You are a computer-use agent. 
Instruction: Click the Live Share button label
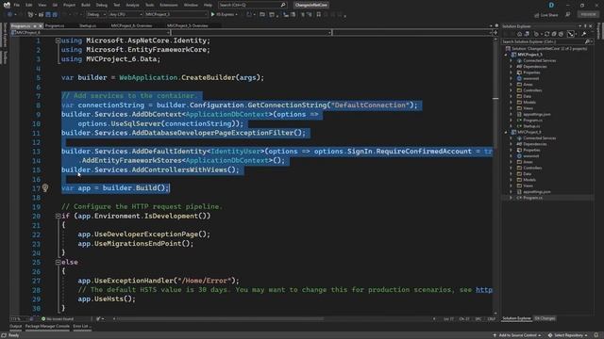(x=549, y=15)
